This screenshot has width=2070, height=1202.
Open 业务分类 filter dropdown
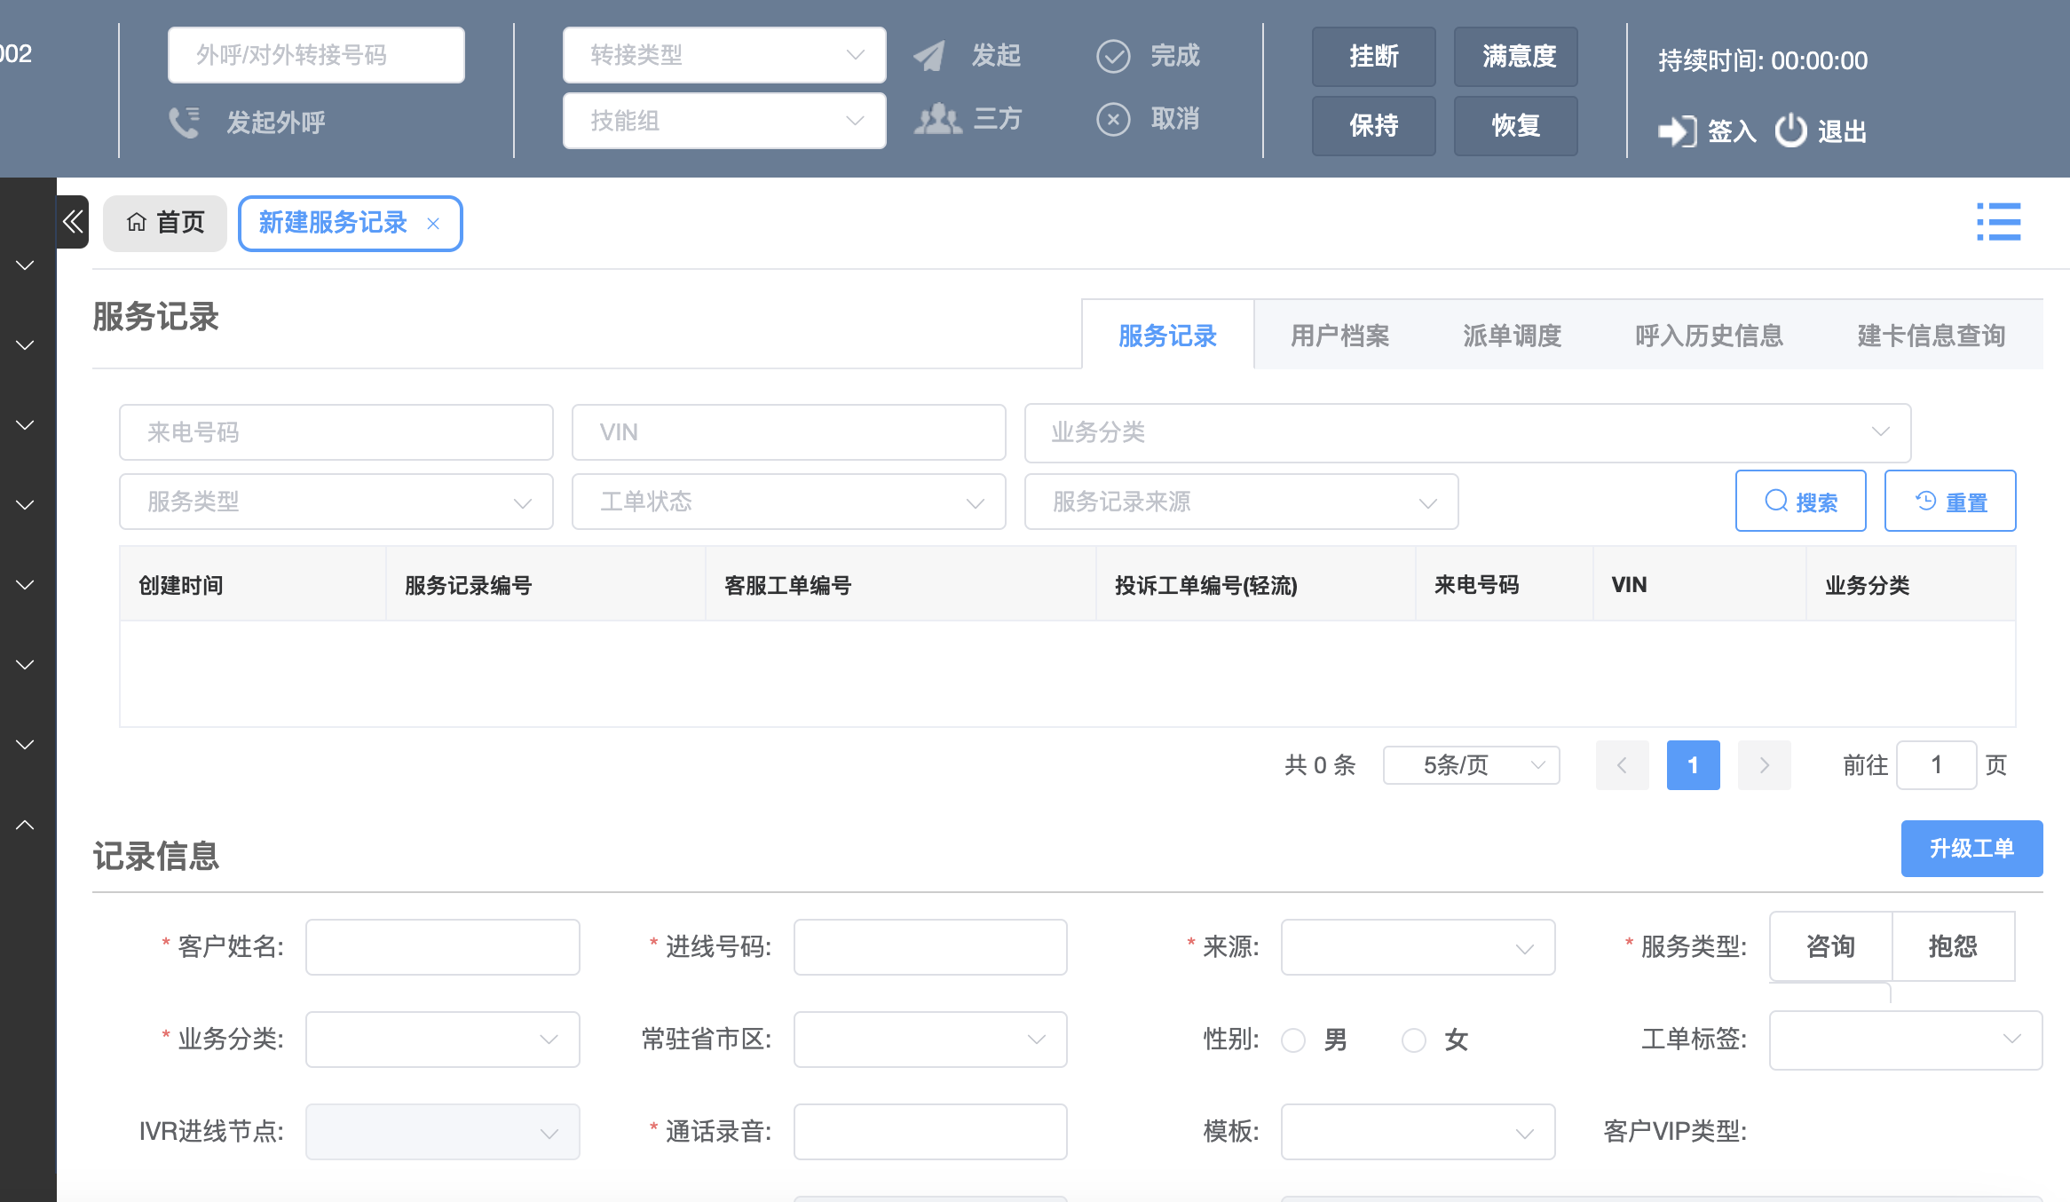(x=1467, y=432)
